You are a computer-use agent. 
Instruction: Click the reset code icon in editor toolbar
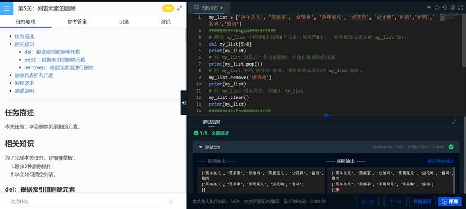pyautogui.click(x=445, y=7)
